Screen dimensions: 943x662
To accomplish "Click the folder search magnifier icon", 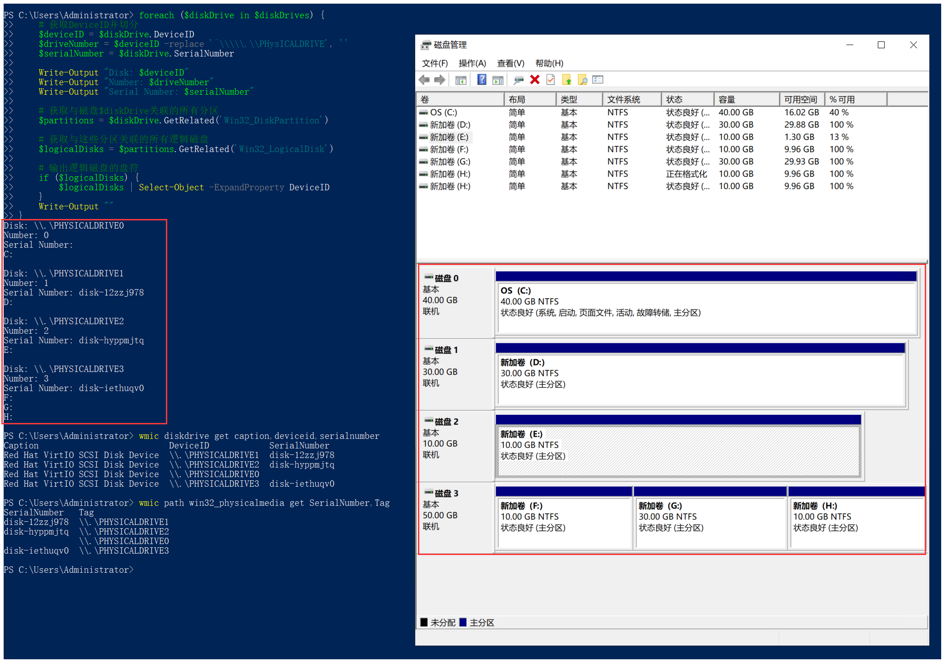I will [x=582, y=80].
